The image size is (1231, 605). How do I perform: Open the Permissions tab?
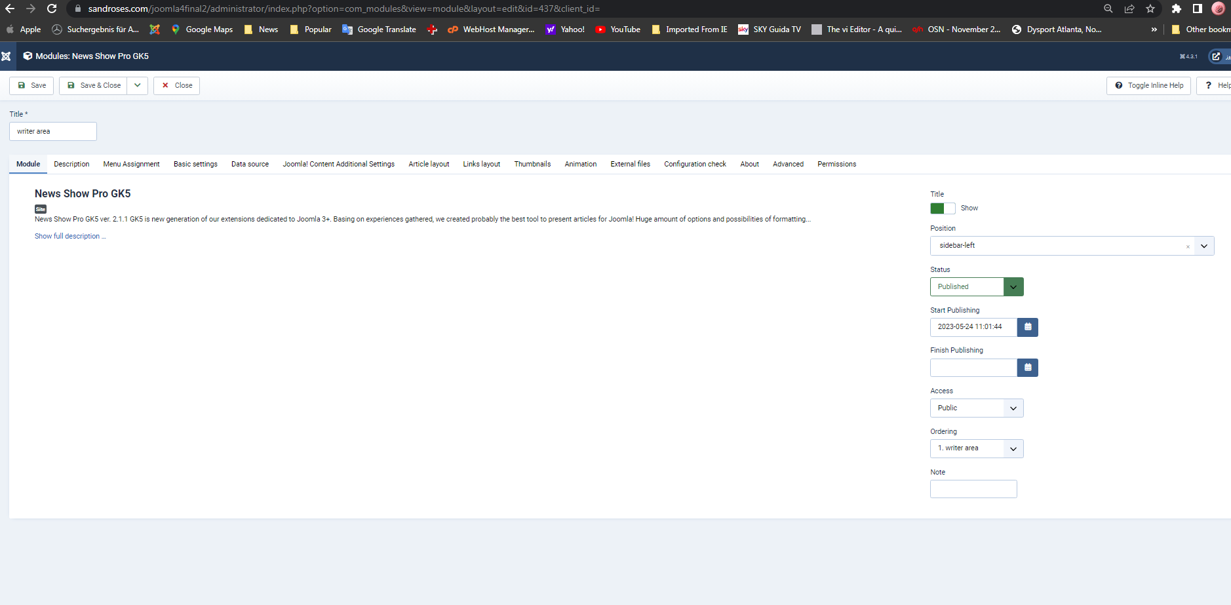(836, 165)
